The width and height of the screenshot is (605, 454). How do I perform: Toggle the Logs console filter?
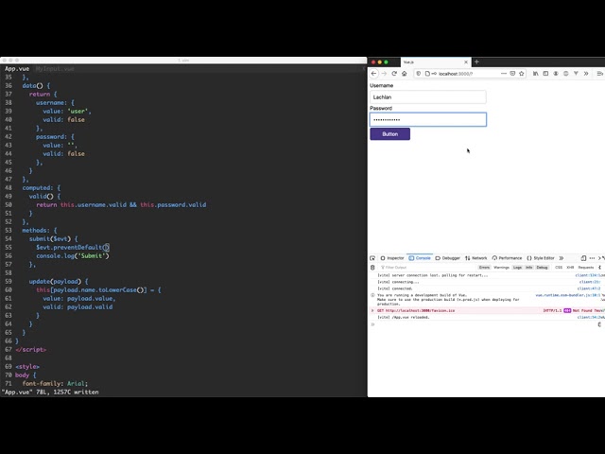coord(517,267)
